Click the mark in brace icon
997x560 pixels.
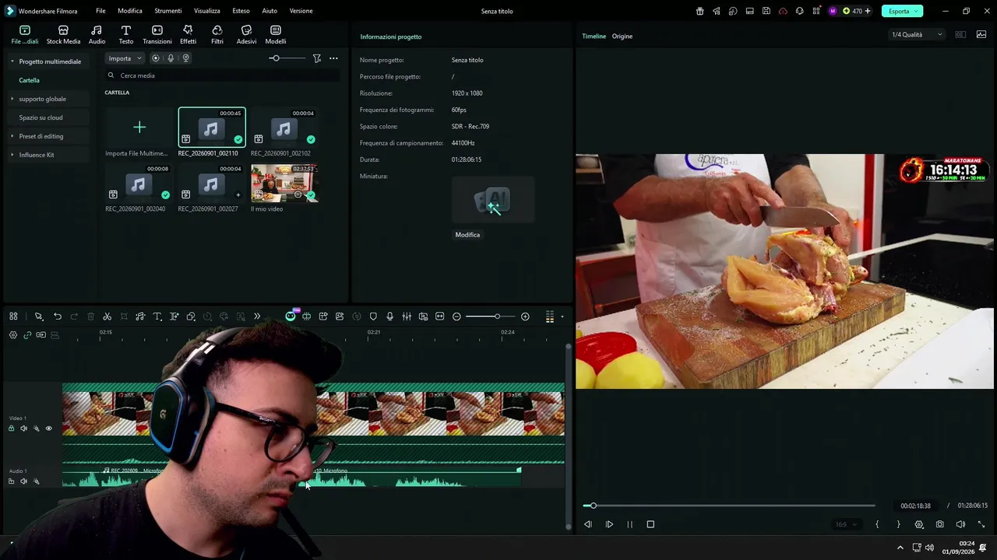877,524
